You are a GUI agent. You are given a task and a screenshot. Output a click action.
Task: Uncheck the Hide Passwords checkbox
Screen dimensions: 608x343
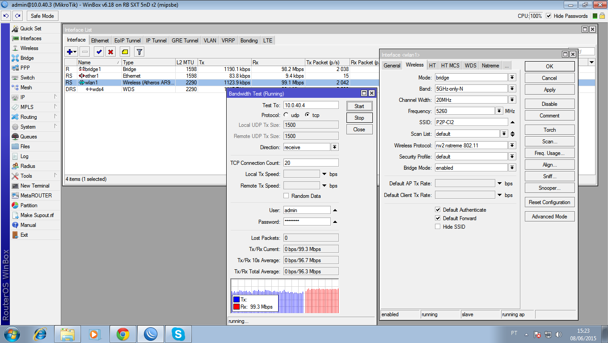click(x=549, y=16)
